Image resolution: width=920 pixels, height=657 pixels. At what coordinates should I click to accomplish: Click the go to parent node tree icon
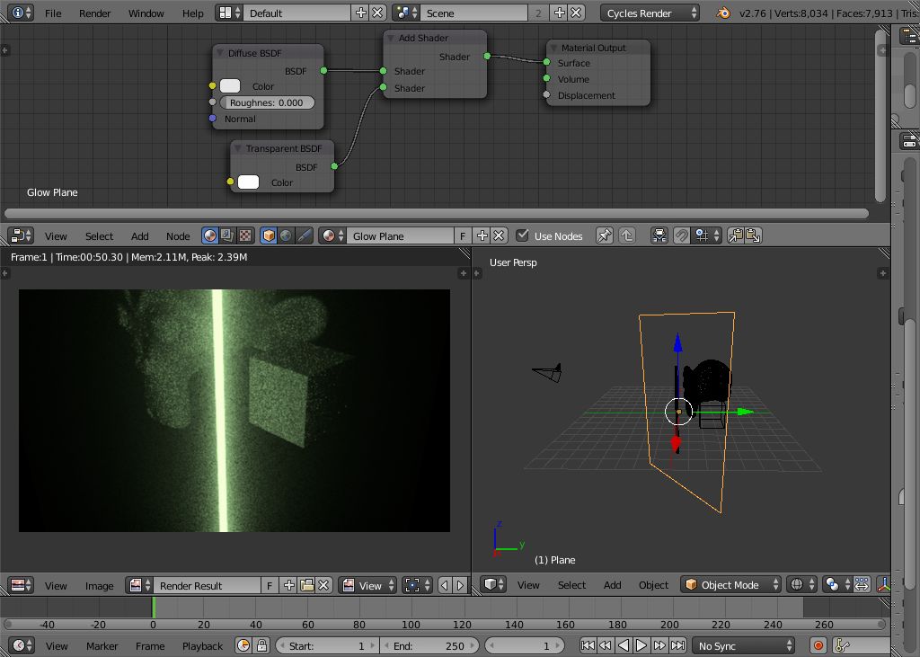[x=627, y=235]
